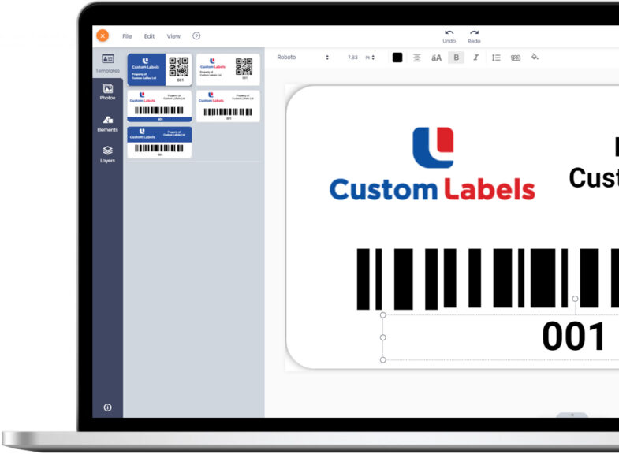Open the Pt unit selector dropdown
This screenshot has height=454, width=619.
370,58
